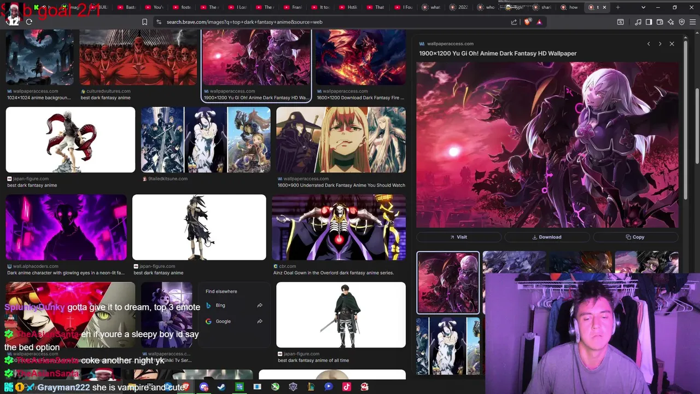The height and width of the screenshot is (394, 700).
Task: Open wallpaperaccess.com link in preview header
Action: (x=450, y=44)
